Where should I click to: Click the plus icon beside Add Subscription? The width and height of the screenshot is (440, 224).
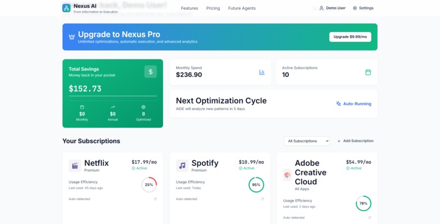point(339,141)
